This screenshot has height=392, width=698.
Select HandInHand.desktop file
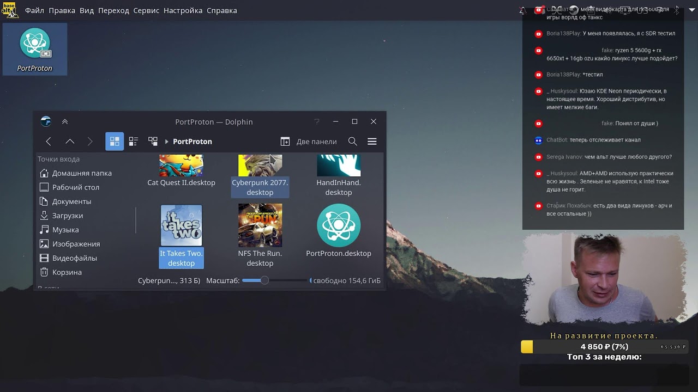click(x=339, y=176)
